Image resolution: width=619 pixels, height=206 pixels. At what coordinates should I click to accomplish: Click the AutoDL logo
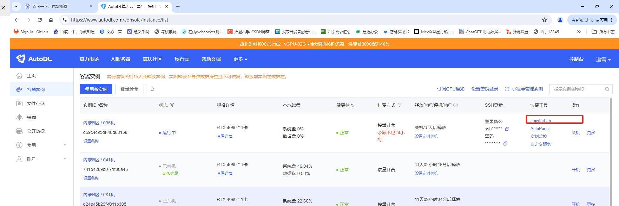[34, 59]
